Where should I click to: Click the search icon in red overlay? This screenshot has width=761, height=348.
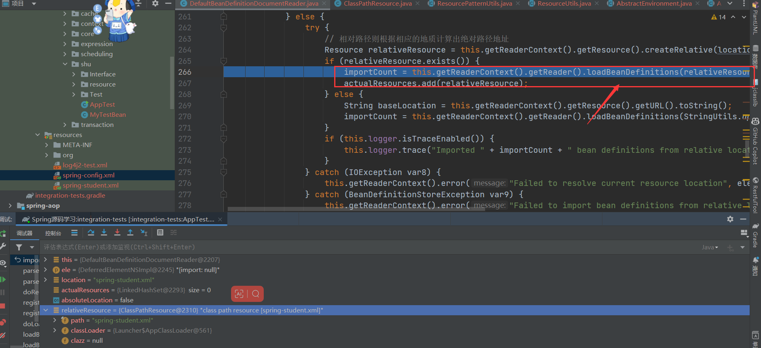(x=256, y=294)
